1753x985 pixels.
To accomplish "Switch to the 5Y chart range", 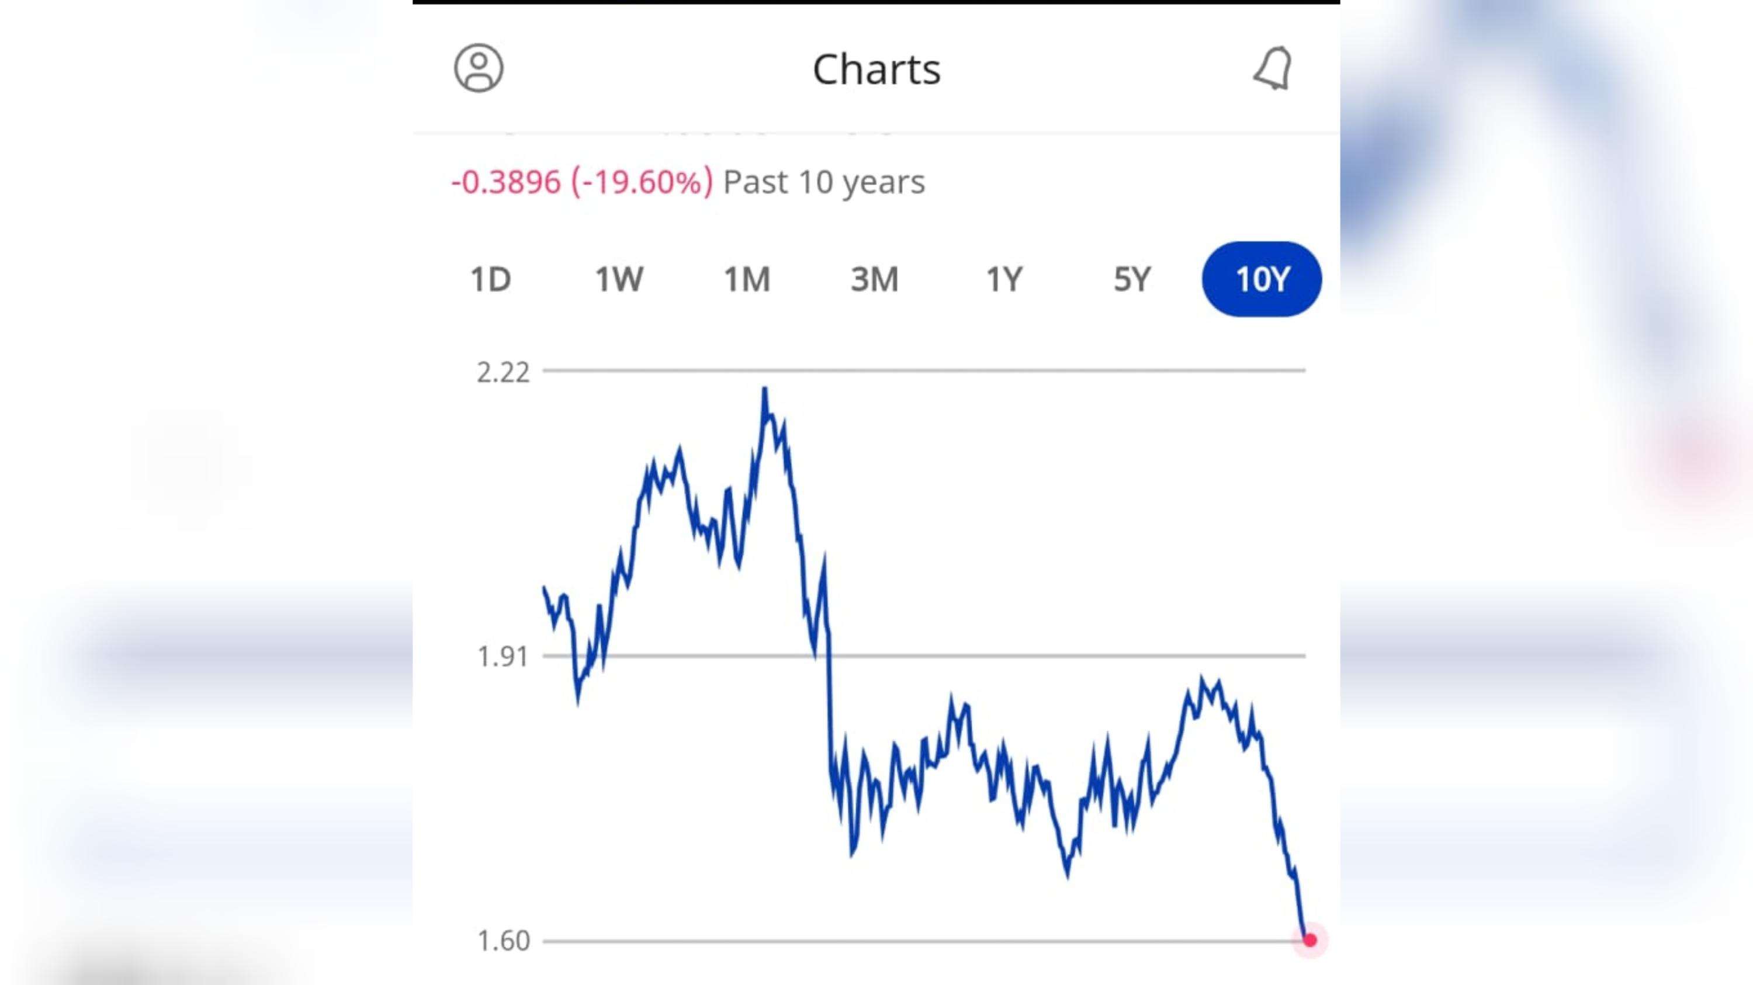I will coord(1132,280).
